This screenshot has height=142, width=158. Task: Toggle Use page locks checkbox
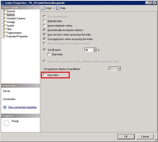click(x=44, y=39)
